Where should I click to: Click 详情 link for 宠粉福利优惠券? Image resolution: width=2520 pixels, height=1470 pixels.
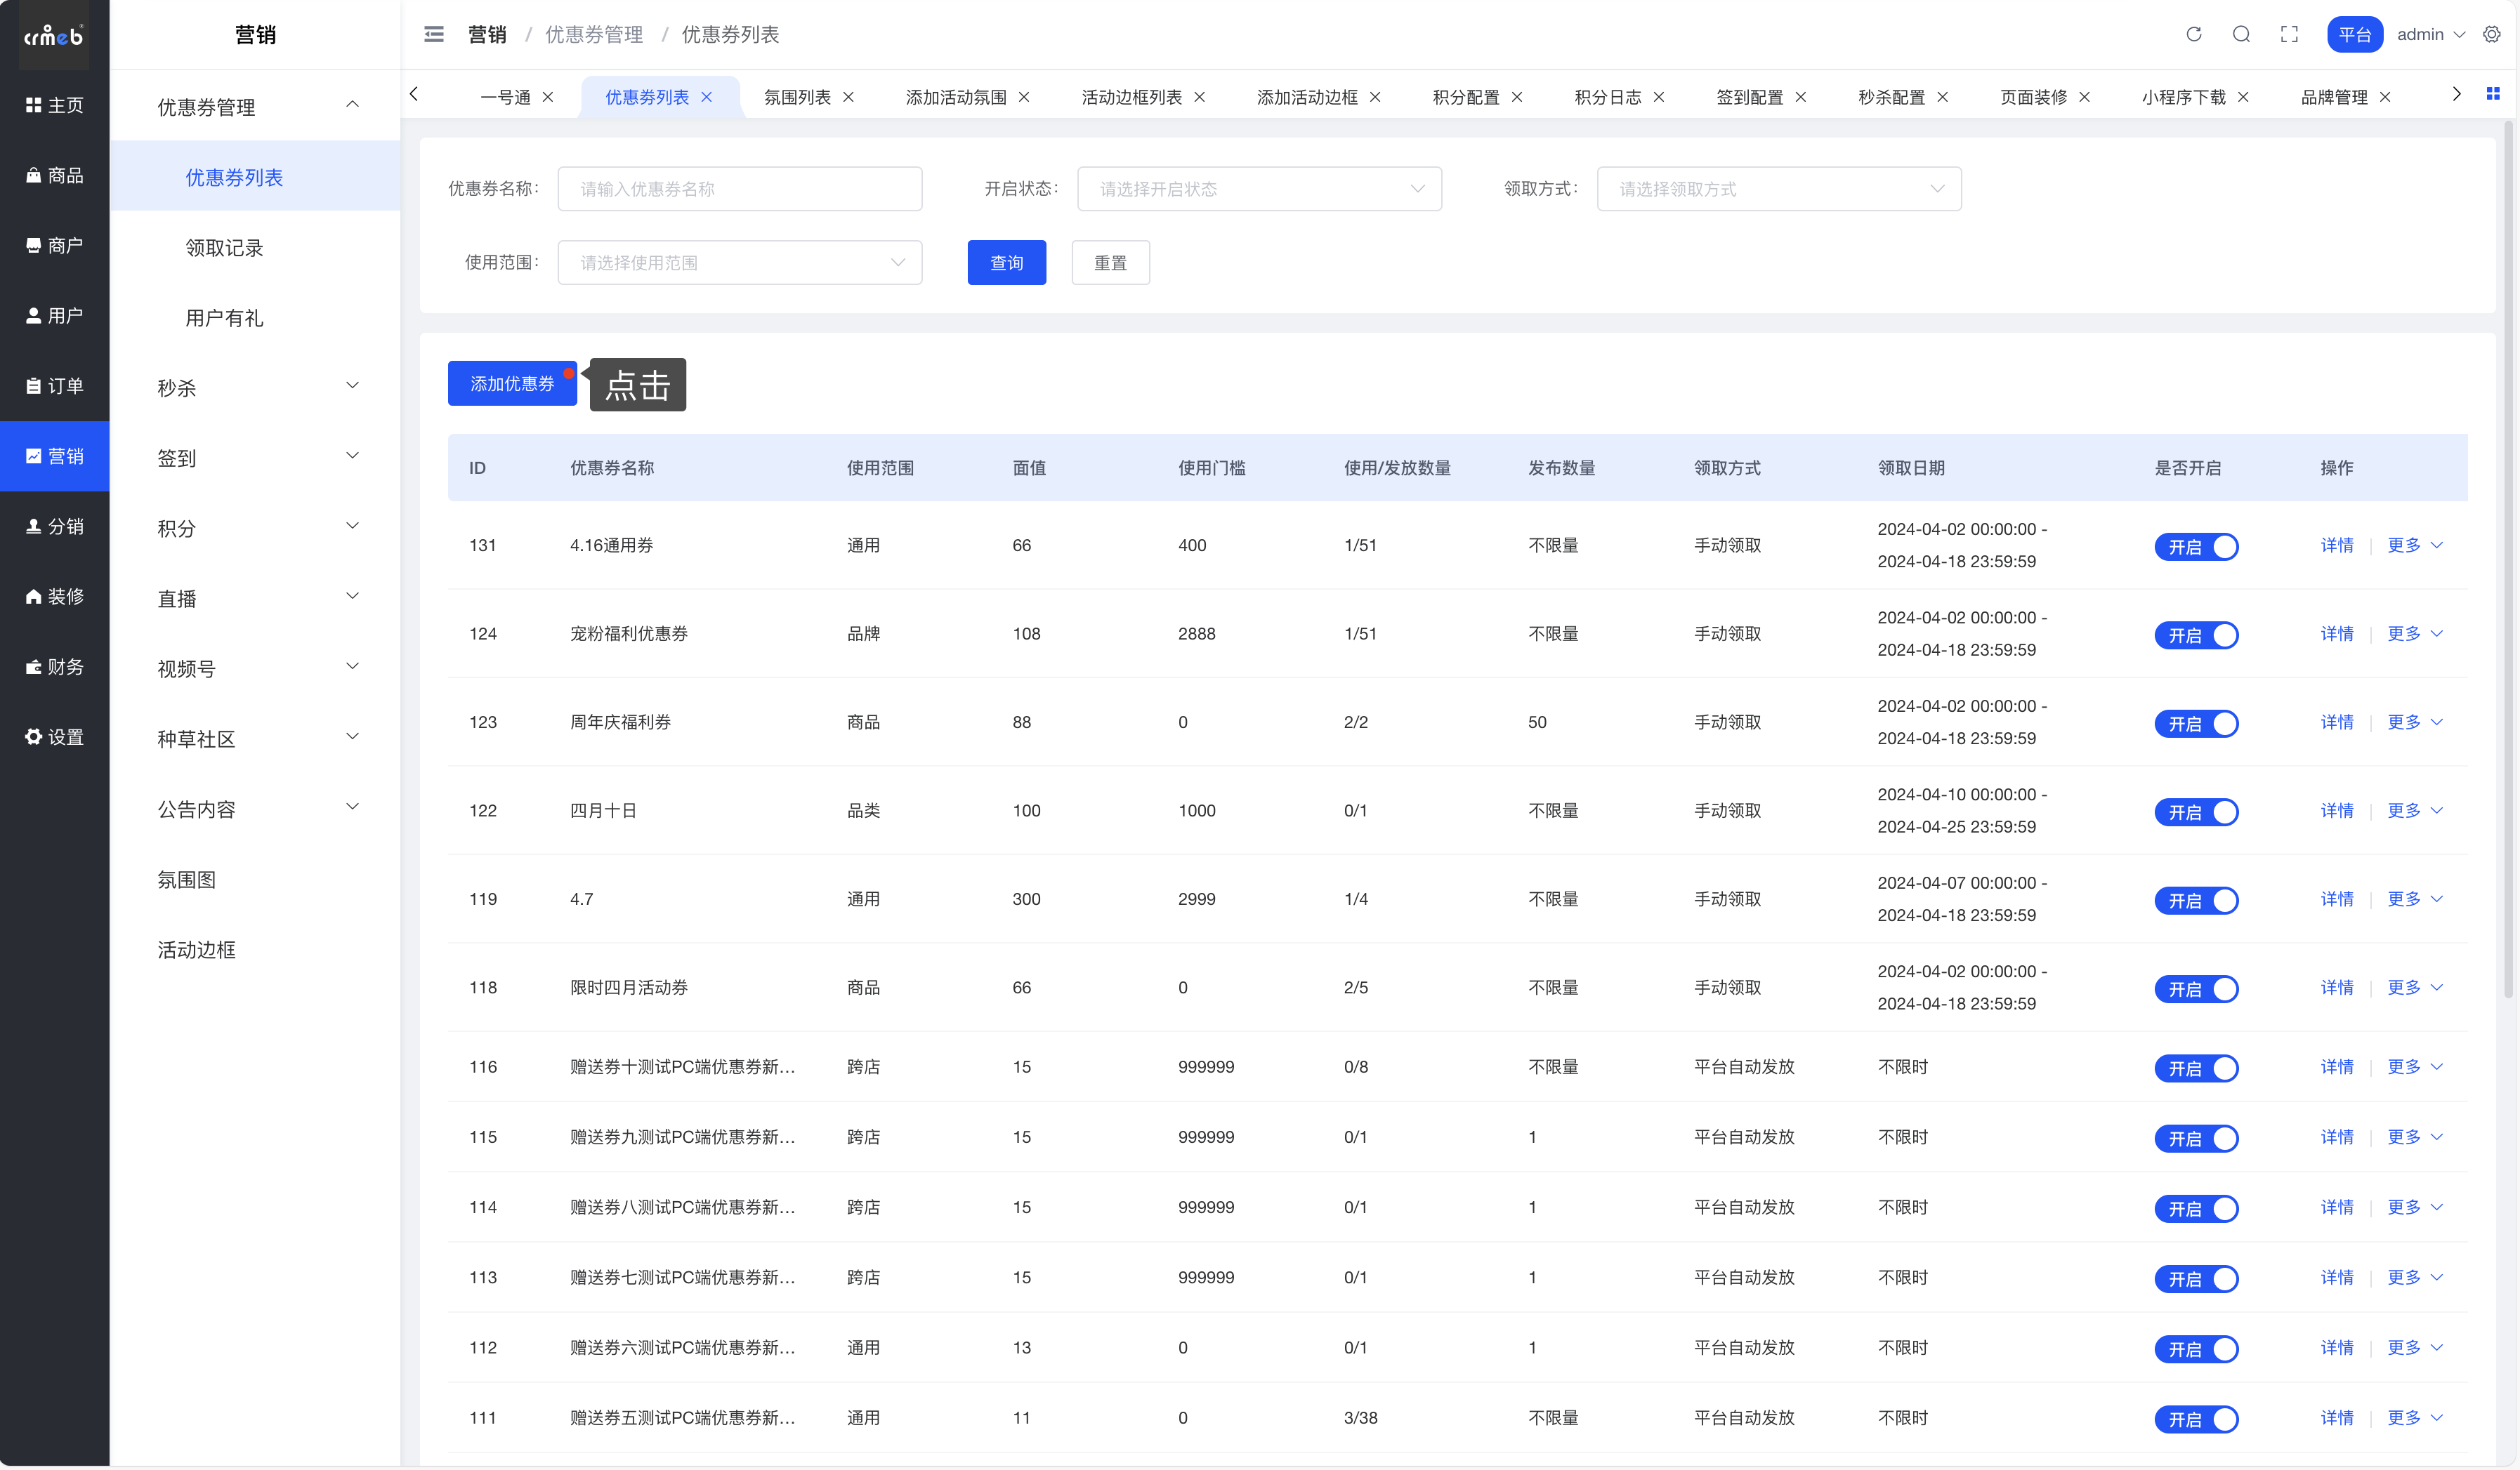2336,634
